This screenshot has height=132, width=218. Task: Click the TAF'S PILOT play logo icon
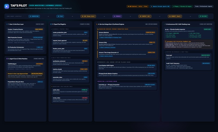(x=7, y=6)
